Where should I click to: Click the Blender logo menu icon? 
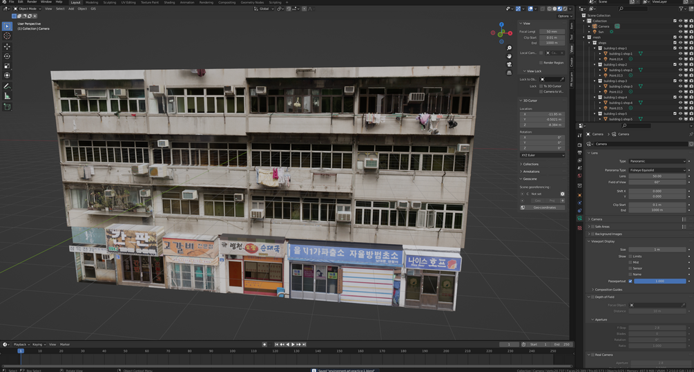[3, 2]
